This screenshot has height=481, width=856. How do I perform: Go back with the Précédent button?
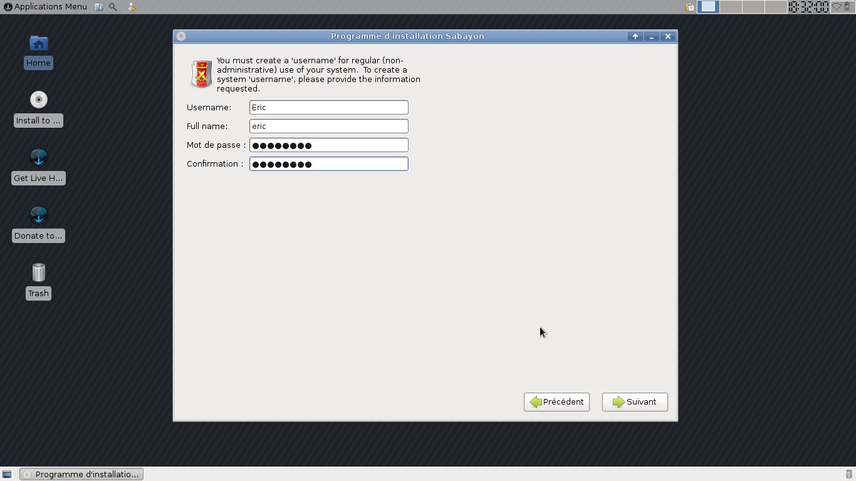pos(556,402)
